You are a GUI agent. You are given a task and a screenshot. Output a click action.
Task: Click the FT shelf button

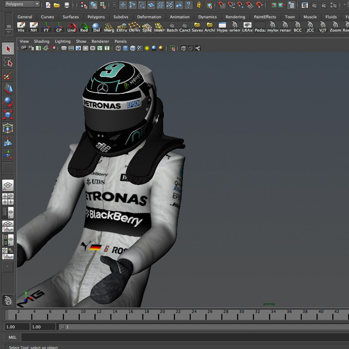coord(46,27)
